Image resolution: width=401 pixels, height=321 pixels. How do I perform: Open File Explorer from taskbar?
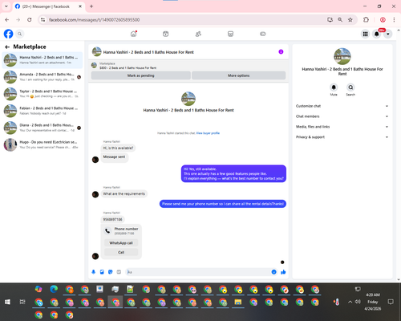coord(238,302)
